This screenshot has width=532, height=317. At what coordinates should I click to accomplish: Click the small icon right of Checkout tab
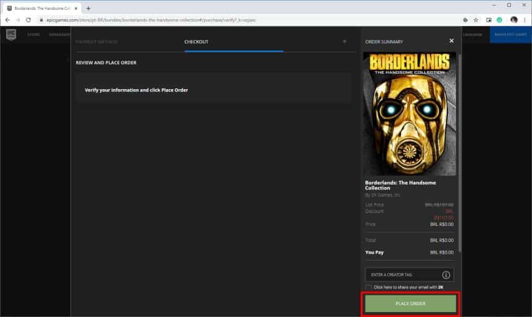(345, 41)
